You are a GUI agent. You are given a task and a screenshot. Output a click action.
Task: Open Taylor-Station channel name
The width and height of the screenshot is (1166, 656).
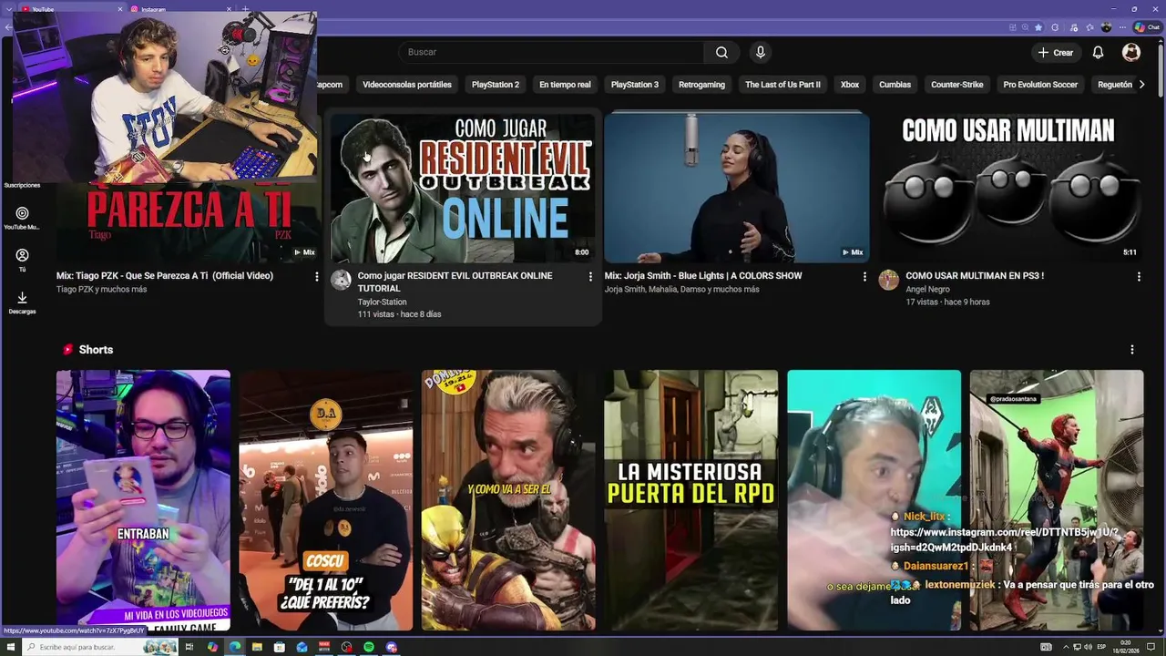click(383, 302)
